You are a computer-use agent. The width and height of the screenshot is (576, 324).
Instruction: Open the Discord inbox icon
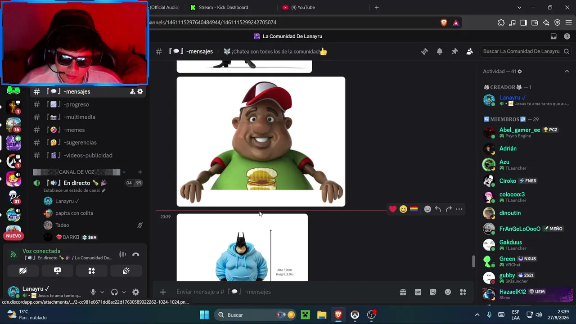click(x=553, y=36)
